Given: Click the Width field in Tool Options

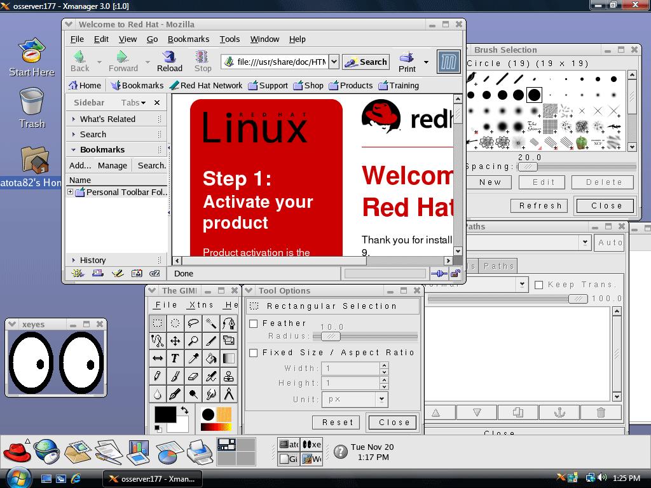Looking at the screenshot, I should click(351, 368).
